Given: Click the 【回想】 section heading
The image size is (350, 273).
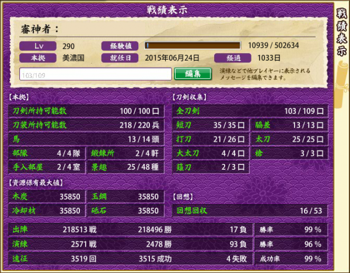Looking at the screenshot, I should click(x=183, y=197).
